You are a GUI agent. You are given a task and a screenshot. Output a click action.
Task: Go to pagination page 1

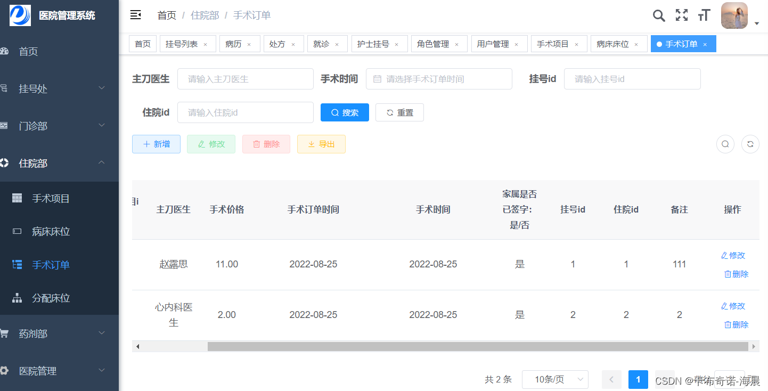tap(638, 379)
